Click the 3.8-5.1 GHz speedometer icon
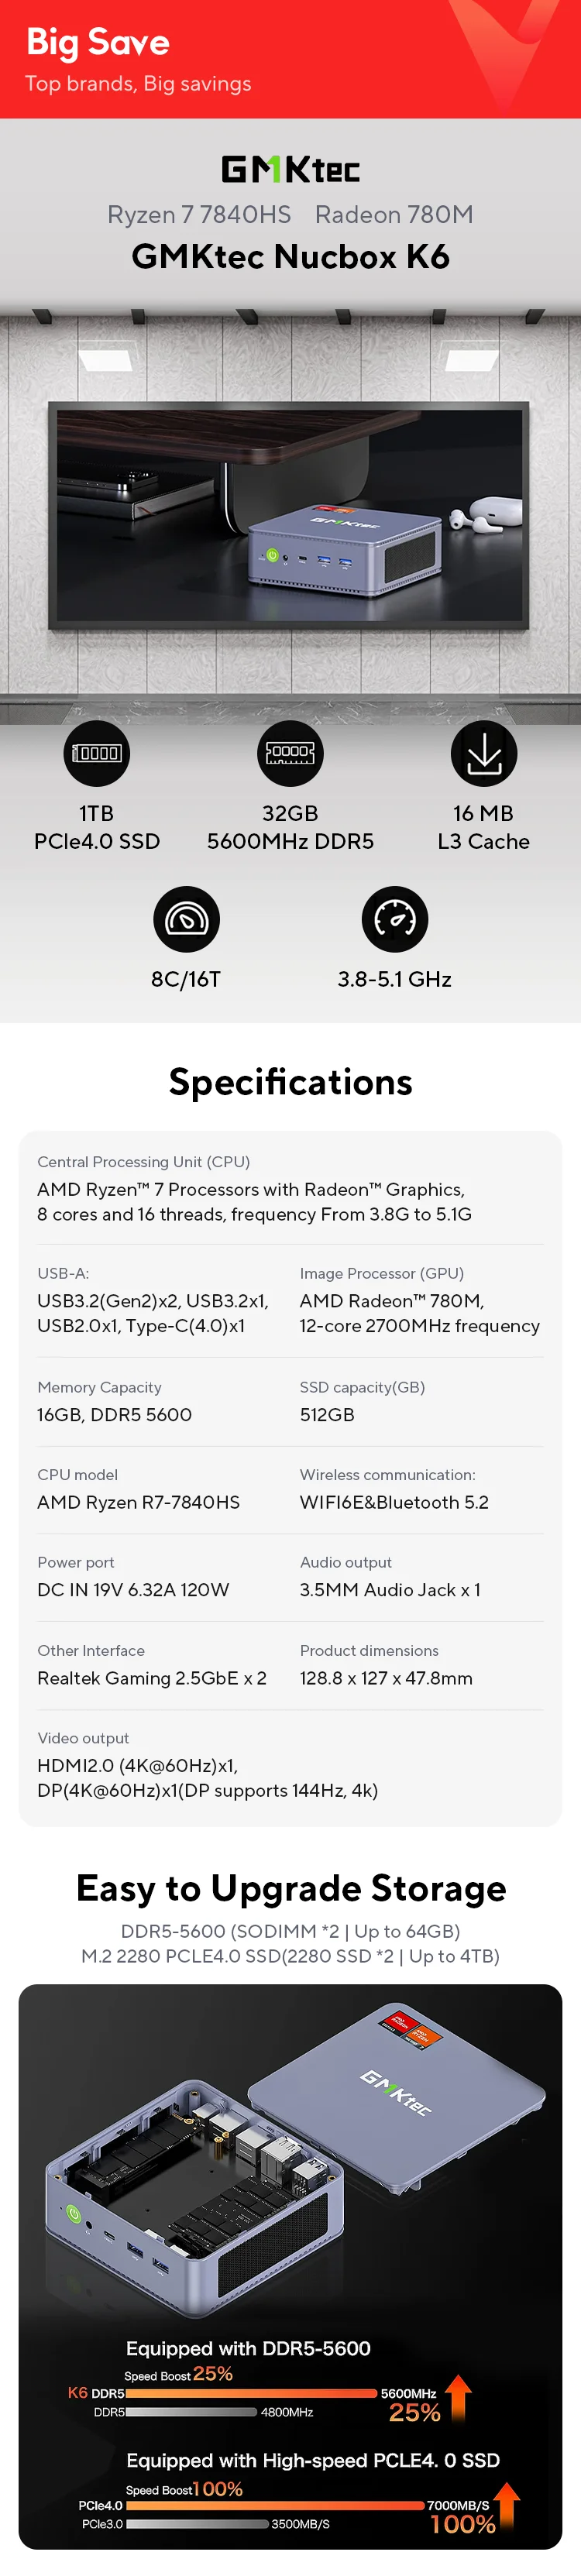The height and width of the screenshot is (2576, 581). [x=394, y=919]
